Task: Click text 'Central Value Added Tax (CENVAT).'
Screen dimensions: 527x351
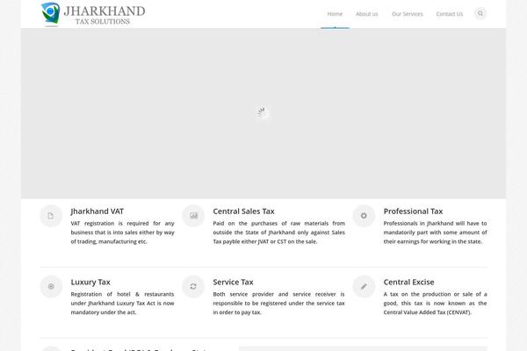Action: click(x=427, y=312)
